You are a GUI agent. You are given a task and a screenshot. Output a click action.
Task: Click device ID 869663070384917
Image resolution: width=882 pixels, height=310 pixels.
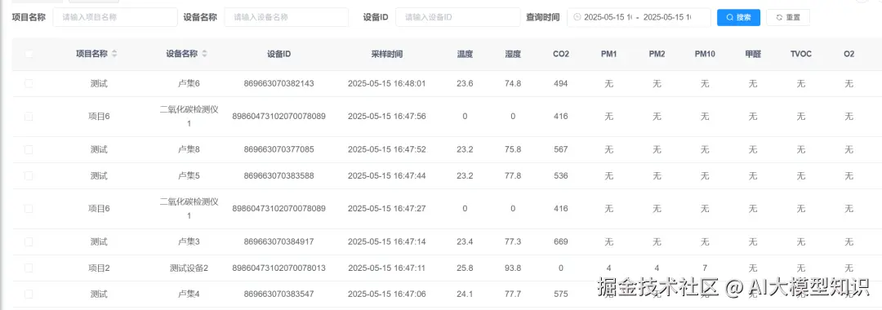(x=279, y=242)
